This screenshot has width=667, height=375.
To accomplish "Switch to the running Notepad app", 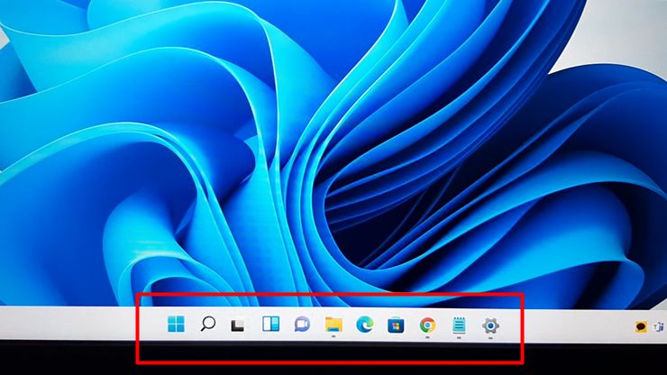I will click(x=459, y=325).
